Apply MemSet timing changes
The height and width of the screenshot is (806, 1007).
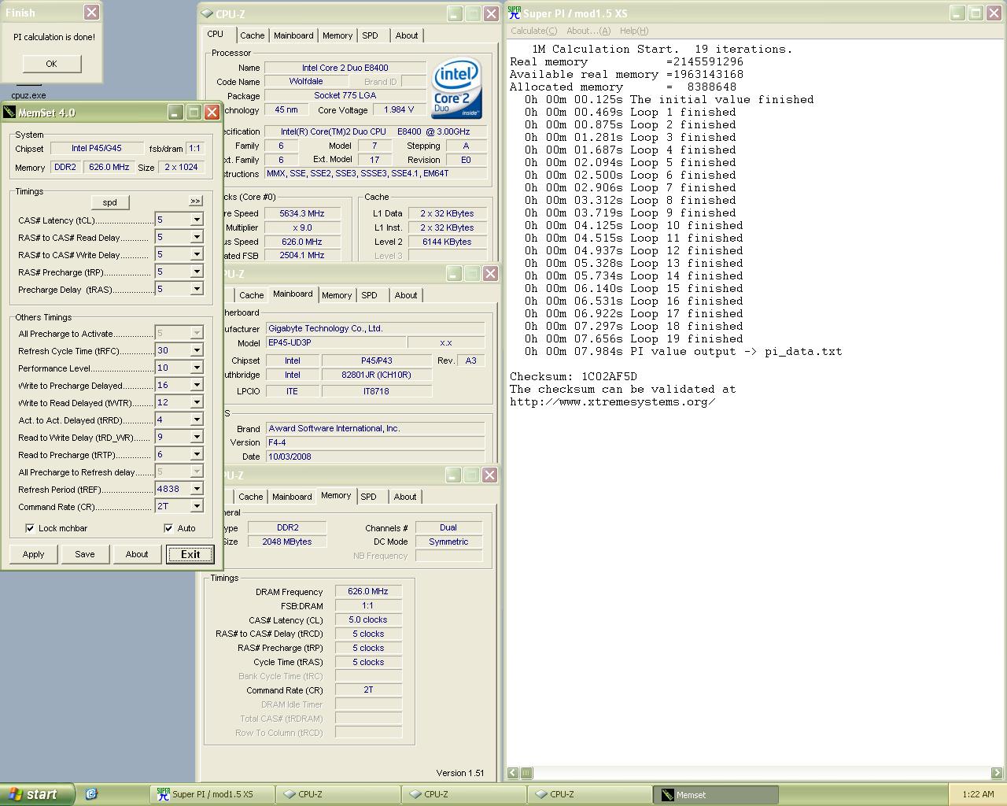tap(33, 554)
